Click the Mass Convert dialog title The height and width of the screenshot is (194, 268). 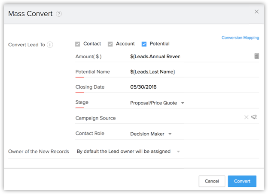(x=30, y=14)
